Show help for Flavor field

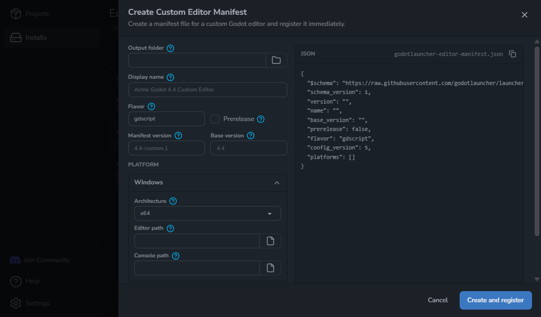point(151,107)
